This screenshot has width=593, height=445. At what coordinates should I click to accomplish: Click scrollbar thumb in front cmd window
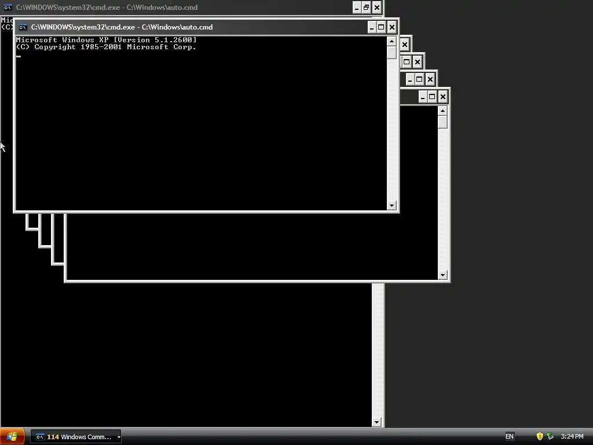pos(392,53)
